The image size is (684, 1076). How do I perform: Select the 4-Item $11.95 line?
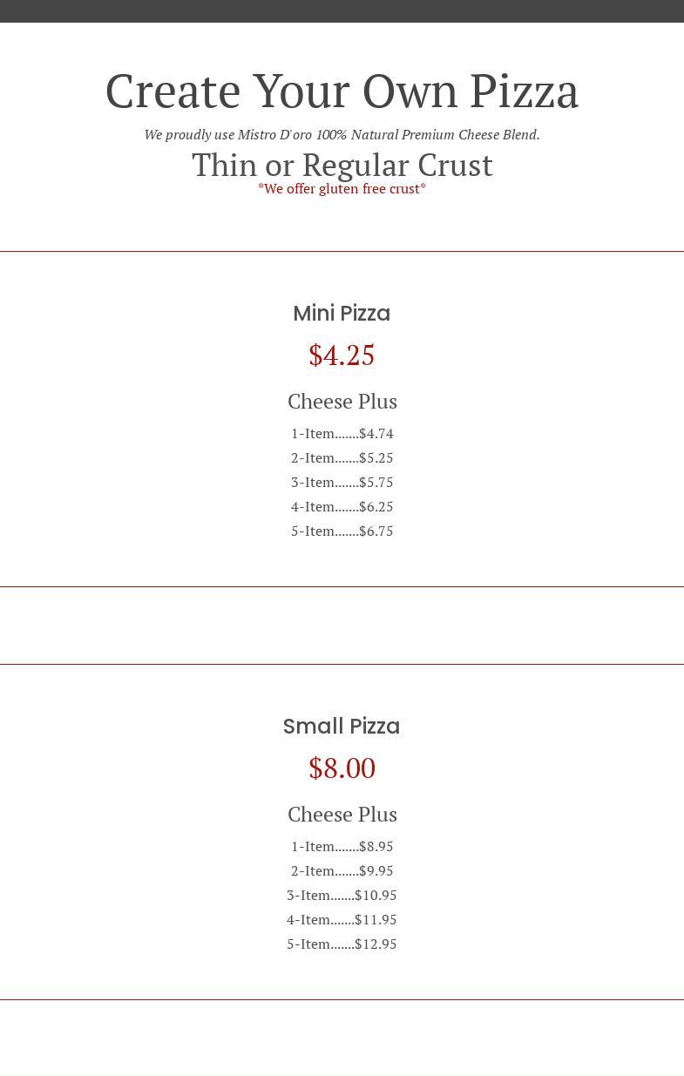click(342, 920)
